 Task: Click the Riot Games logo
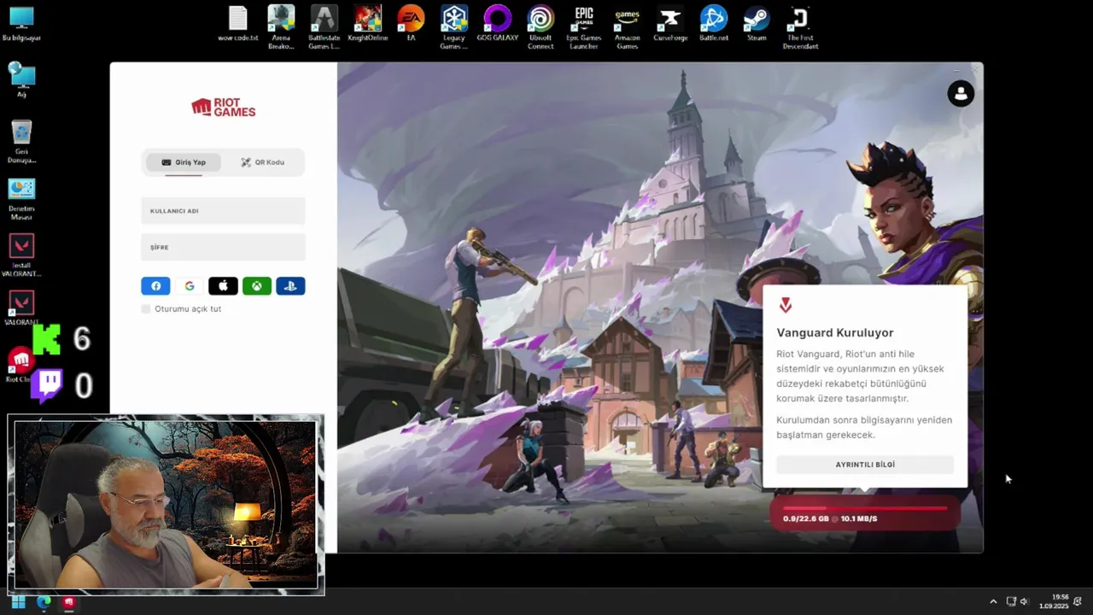coord(223,107)
